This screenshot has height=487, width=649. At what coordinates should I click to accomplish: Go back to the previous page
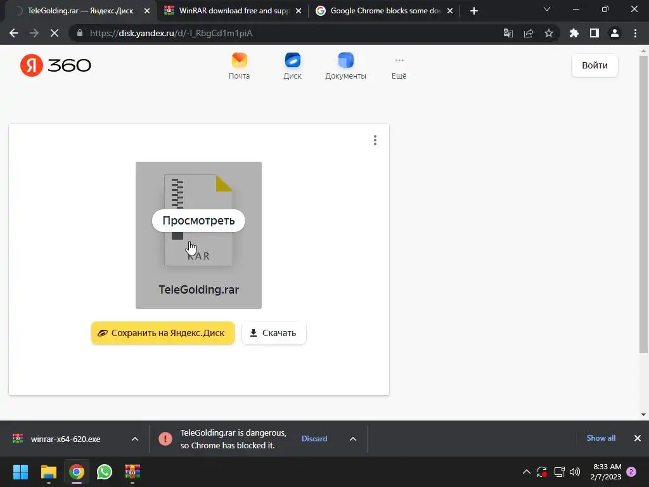click(x=14, y=33)
